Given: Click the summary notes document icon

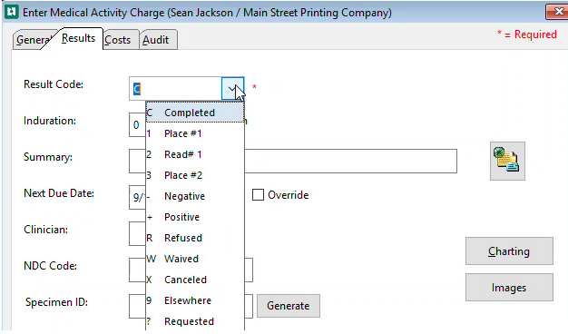Looking at the screenshot, I should 507,161.
